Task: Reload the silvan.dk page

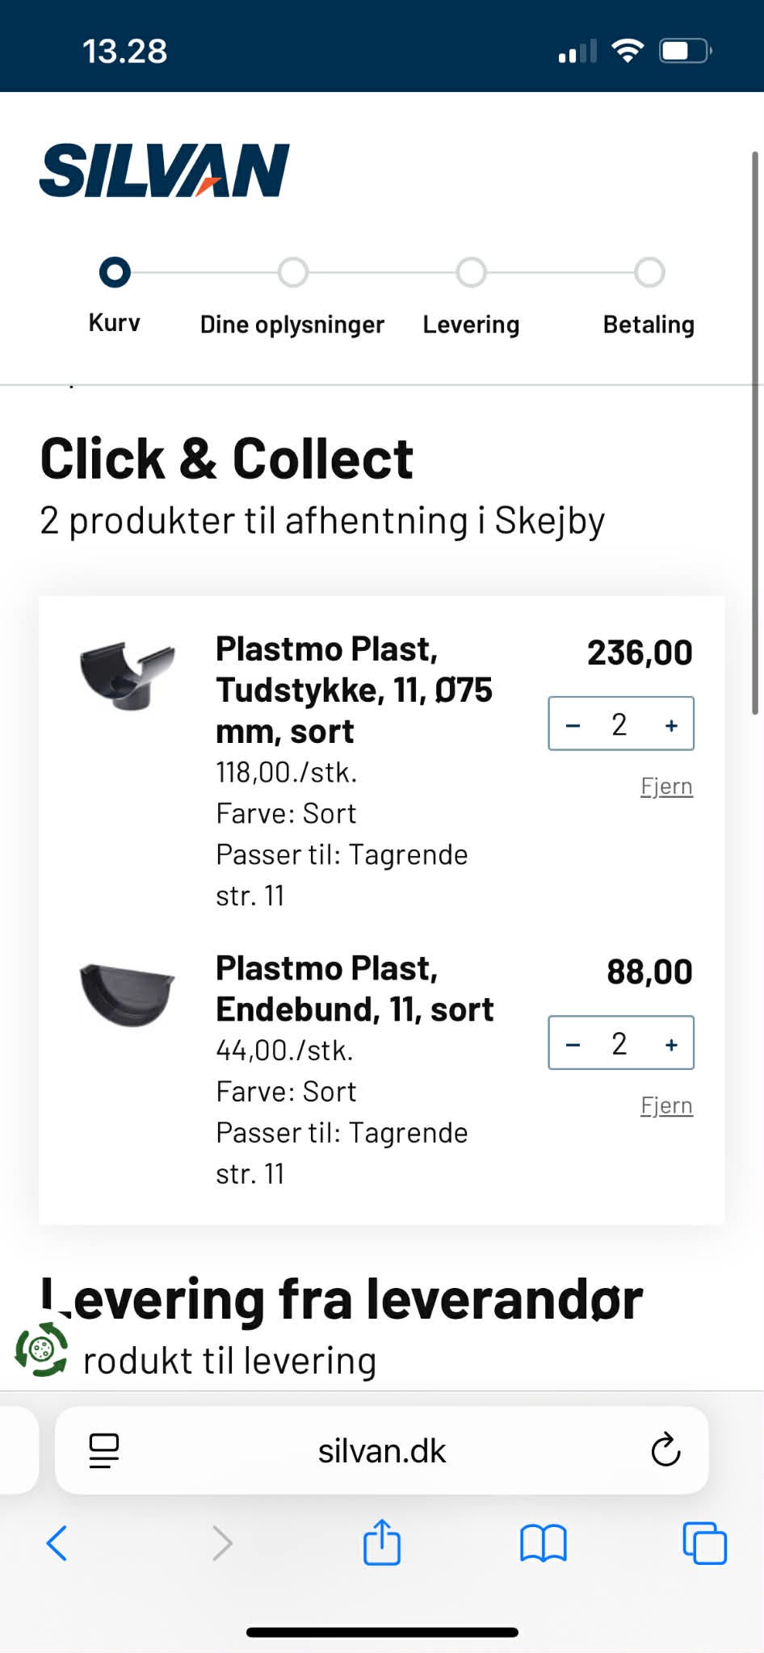Action: pyautogui.click(x=665, y=1450)
